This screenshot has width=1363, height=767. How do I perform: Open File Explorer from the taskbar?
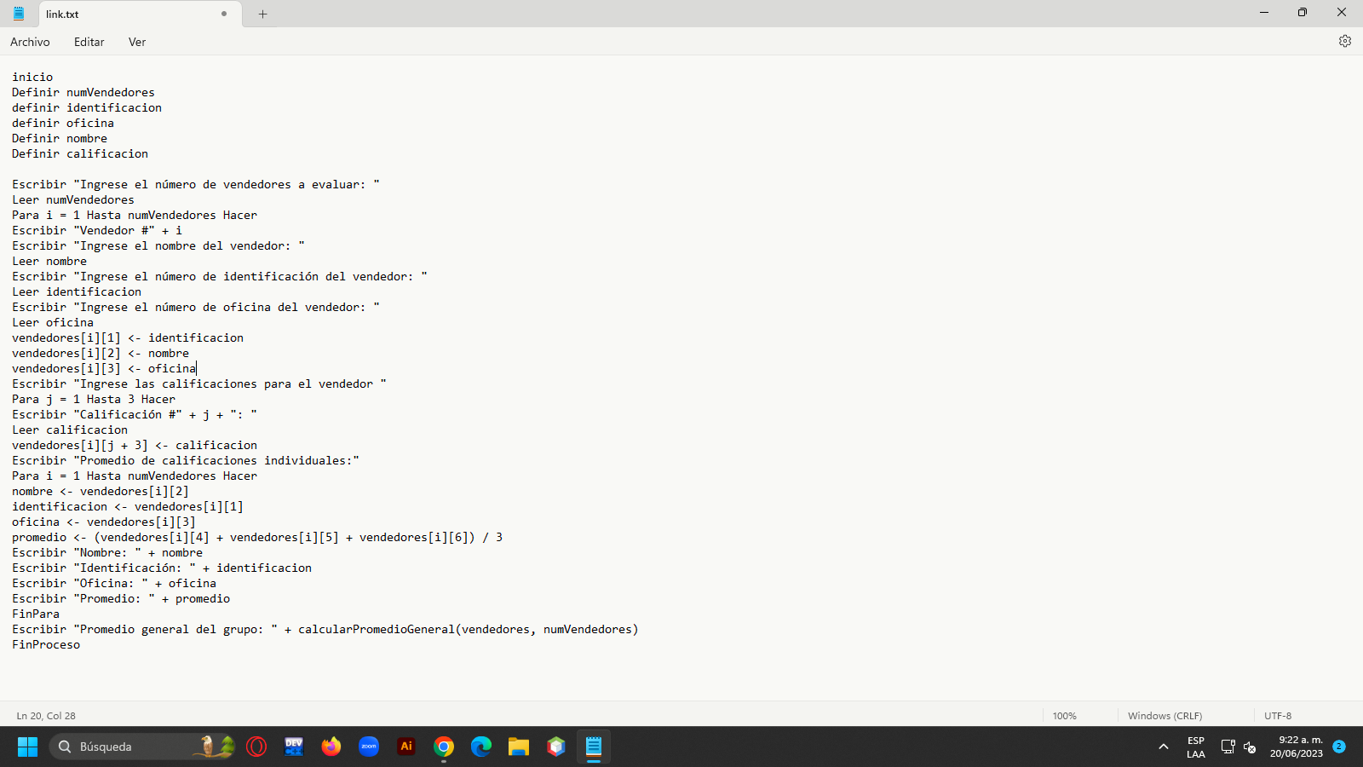519,747
